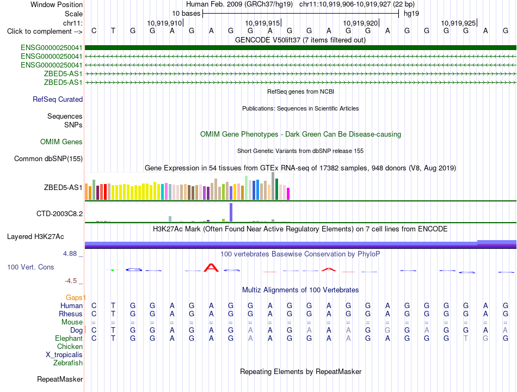
Task: Click ruler position marker 10,919,920
Action: pos(360,23)
